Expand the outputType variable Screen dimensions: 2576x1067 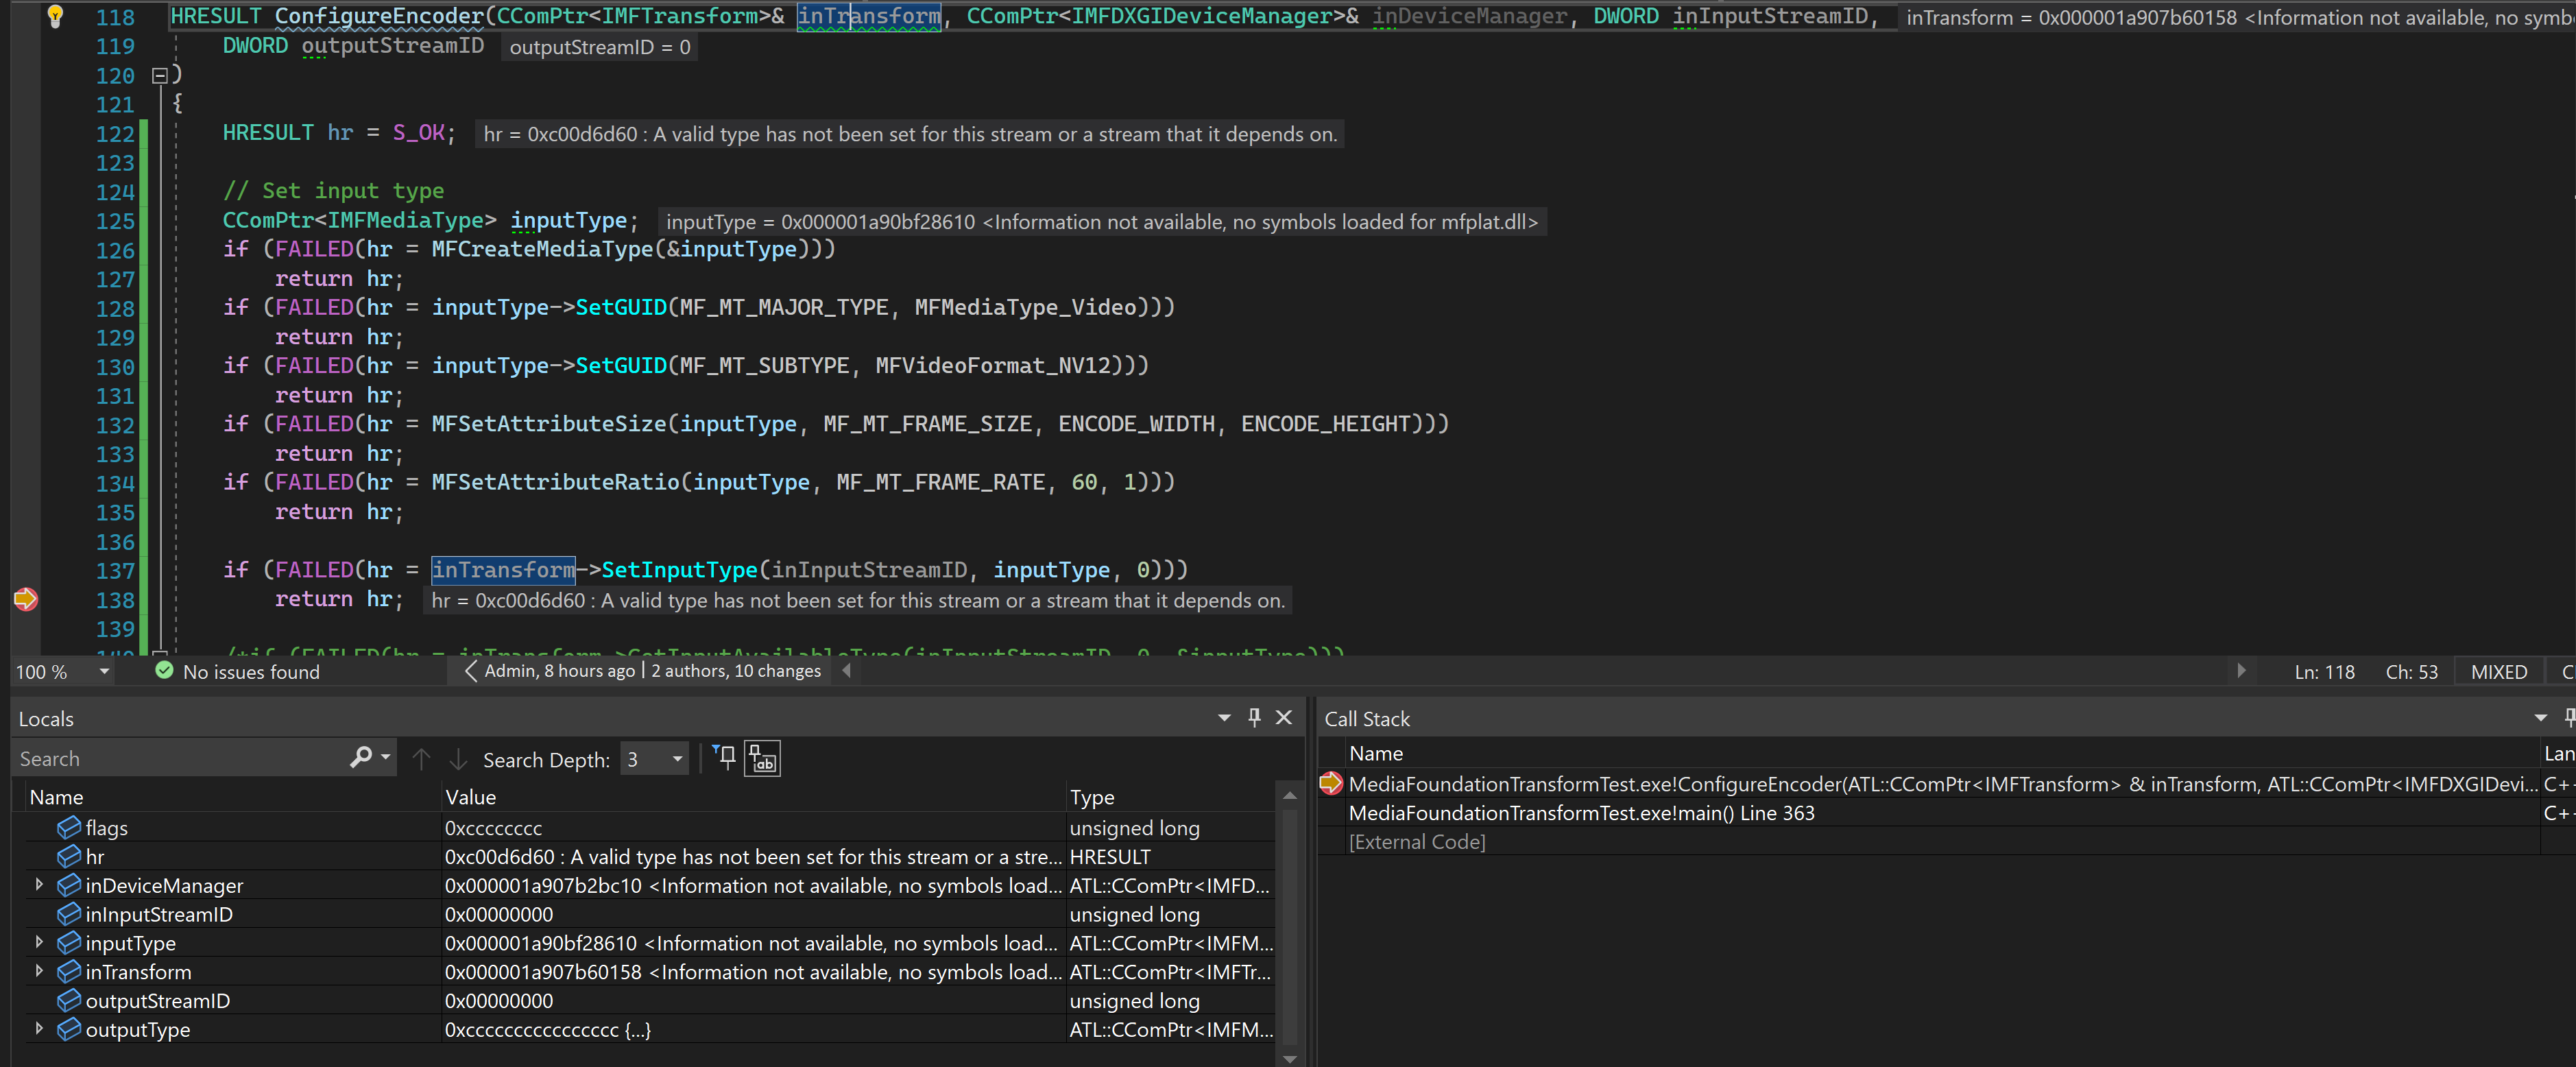click(39, 1028)
